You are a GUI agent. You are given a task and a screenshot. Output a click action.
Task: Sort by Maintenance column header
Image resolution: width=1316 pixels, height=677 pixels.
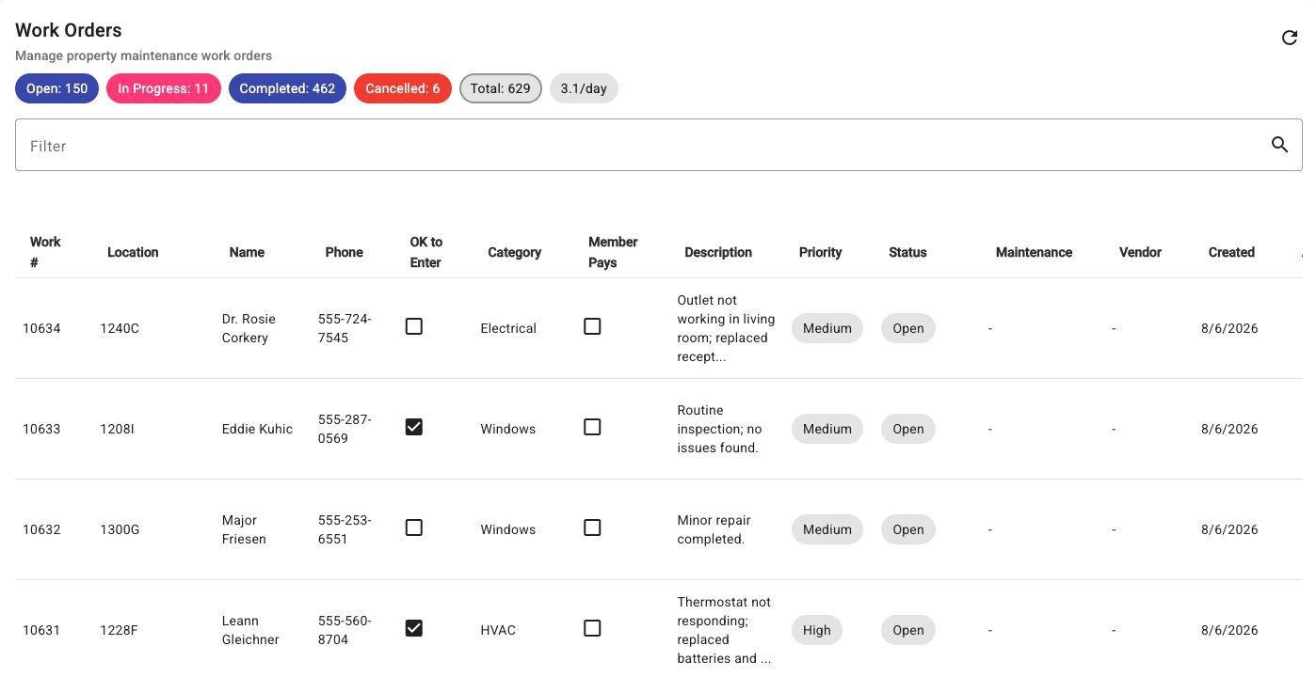pyautogui.click(x=1034, y=252)
